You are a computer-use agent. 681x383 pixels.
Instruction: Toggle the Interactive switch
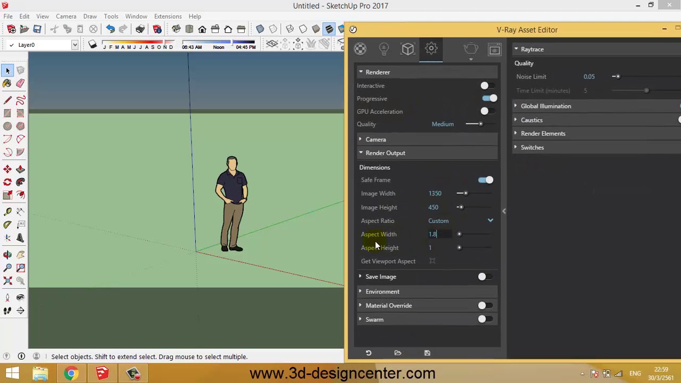point(488,86)
